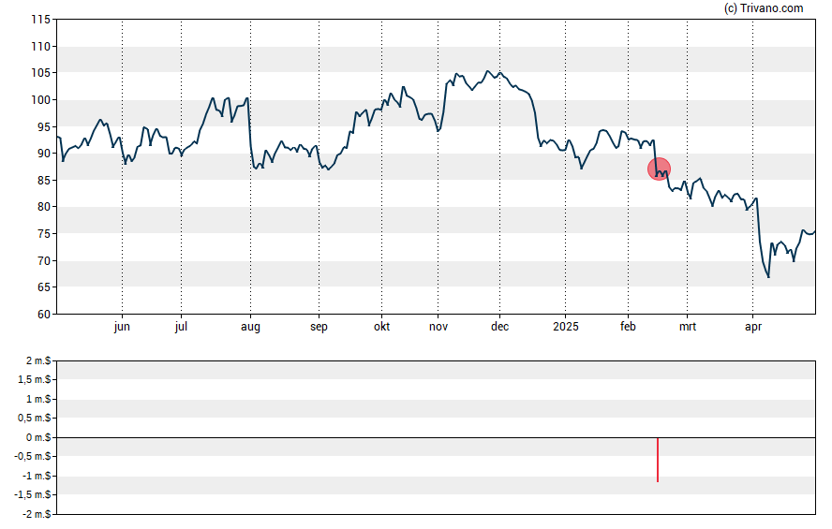The height and width of the screenshot is (529, 832).
Task: Select the '2025' year label
Action: point(566,327)
